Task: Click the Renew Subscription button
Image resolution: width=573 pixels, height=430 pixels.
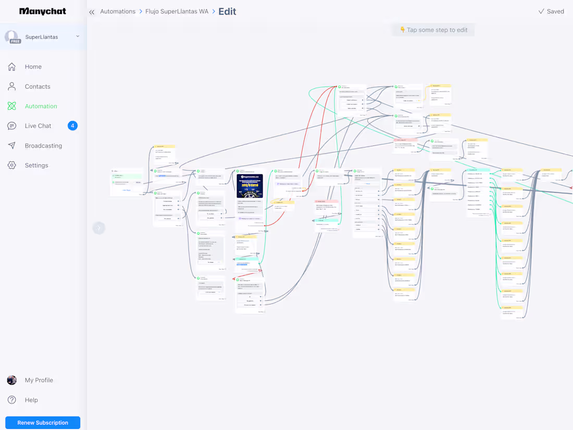Action: click(x=42, y=422)
